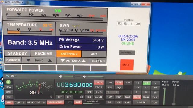The width and height of the screenshot is (193, 108).
Task: Click the first IP address octet 192
Action: pyautogui.click(x=119, y=23)
